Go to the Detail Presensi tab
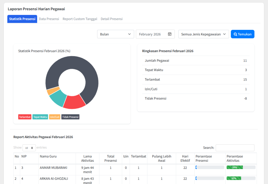The width and height of the screenshot is (268, 184). coord(111,19)
